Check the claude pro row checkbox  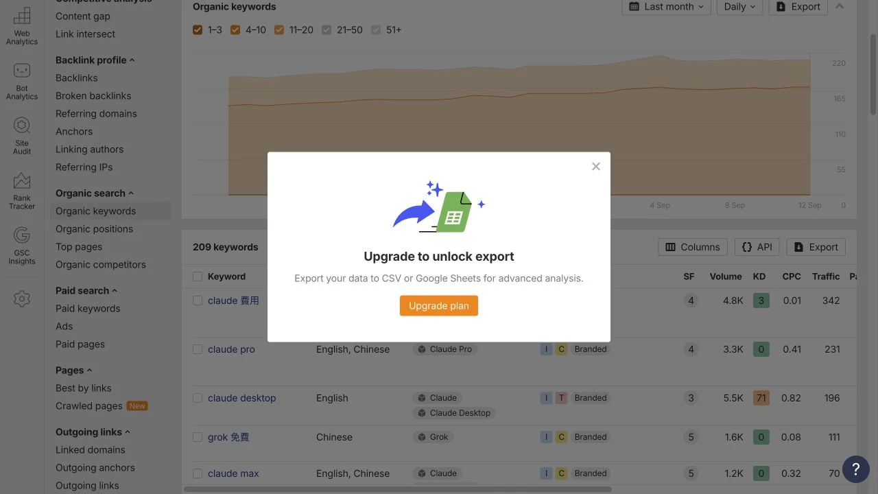(198, 349)
